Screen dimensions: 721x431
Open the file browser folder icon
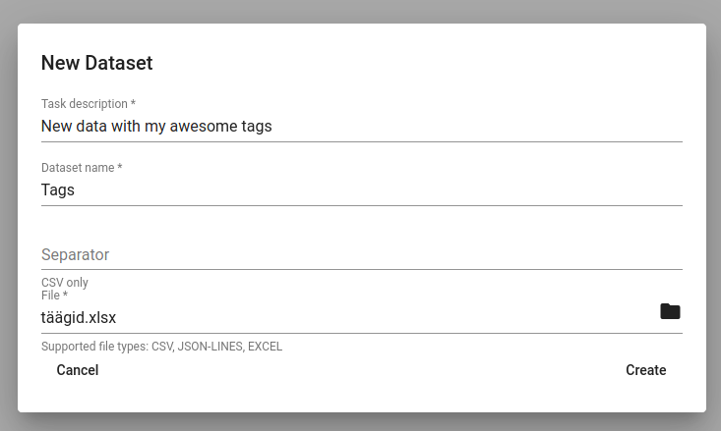point(670,311)
